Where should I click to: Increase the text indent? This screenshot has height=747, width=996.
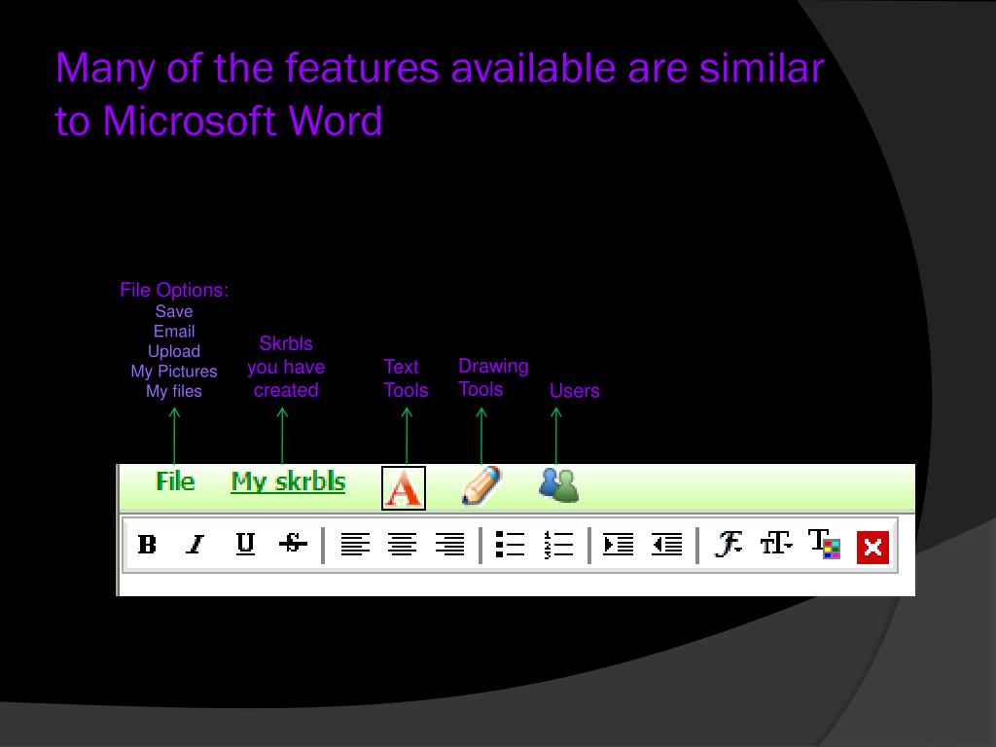click(618, 545)
